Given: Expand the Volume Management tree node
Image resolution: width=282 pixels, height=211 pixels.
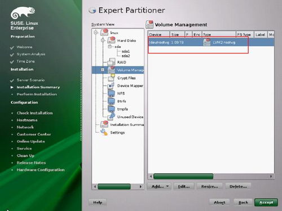Looking at the screenshot, I should click(x=103, y=70).
